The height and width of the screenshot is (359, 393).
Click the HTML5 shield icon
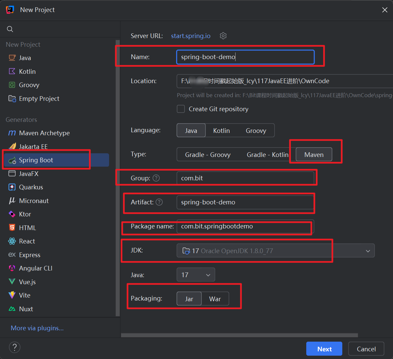(x=12, y=227)
